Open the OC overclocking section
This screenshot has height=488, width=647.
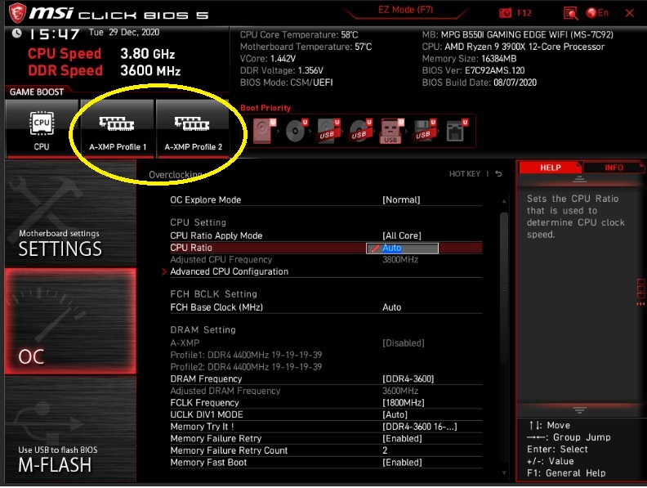[70, 321]
